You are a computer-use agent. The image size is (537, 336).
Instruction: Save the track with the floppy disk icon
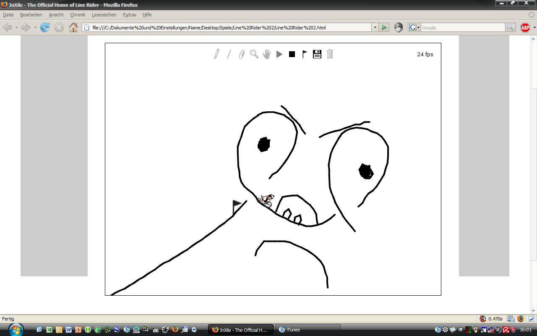(x=317, y=54)
